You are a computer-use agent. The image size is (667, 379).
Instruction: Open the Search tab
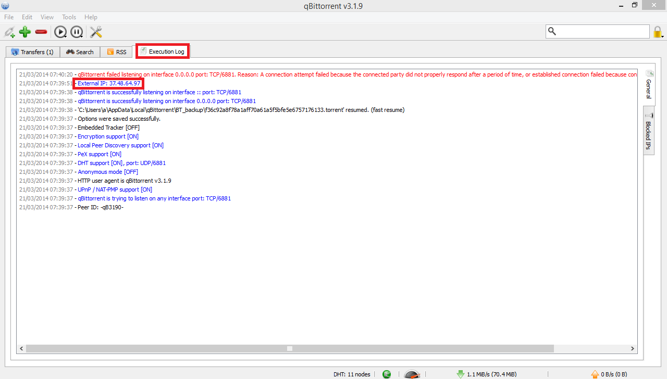80,52
